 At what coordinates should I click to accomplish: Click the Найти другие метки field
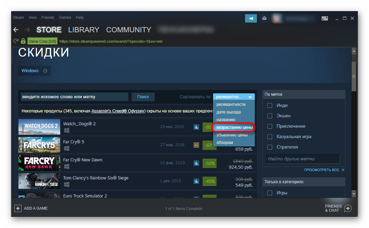pos(303,159)
